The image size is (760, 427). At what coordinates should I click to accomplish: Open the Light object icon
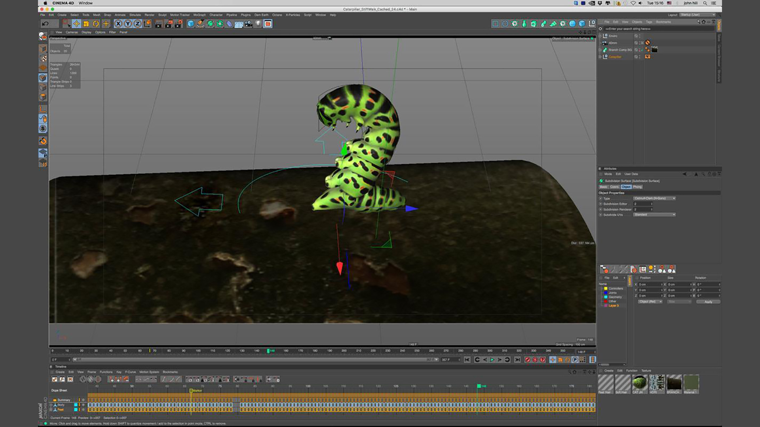click(258, 24)
